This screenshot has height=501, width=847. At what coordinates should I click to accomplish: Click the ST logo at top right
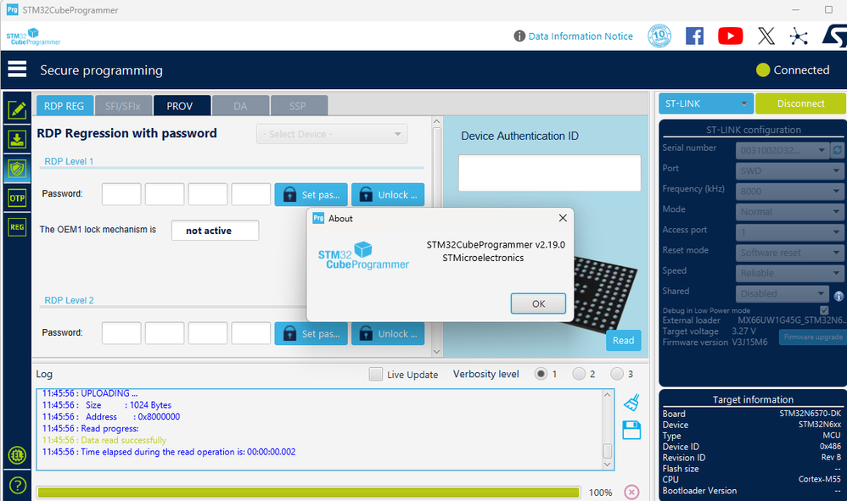coord(835,36)
